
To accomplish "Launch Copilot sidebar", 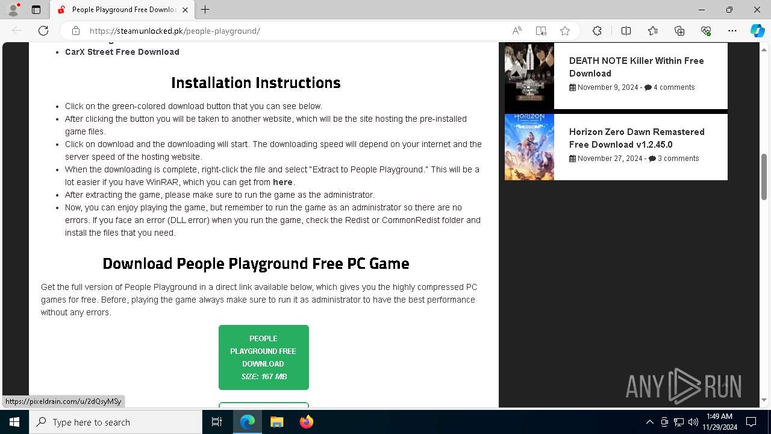I will tap(757, 31).
